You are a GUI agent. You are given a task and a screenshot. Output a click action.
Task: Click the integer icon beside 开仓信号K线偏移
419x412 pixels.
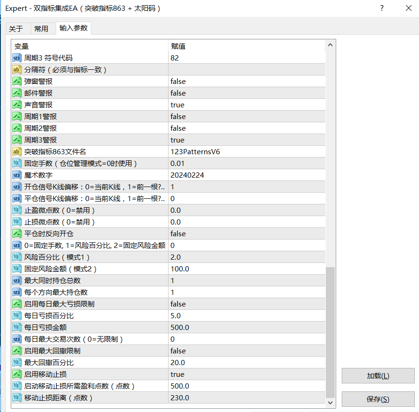[16, 187]
